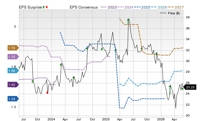The width and height of the screenshot is (202, 121).
Task: Click the 2025 label on the time axis
Action: tap(106, 119)
